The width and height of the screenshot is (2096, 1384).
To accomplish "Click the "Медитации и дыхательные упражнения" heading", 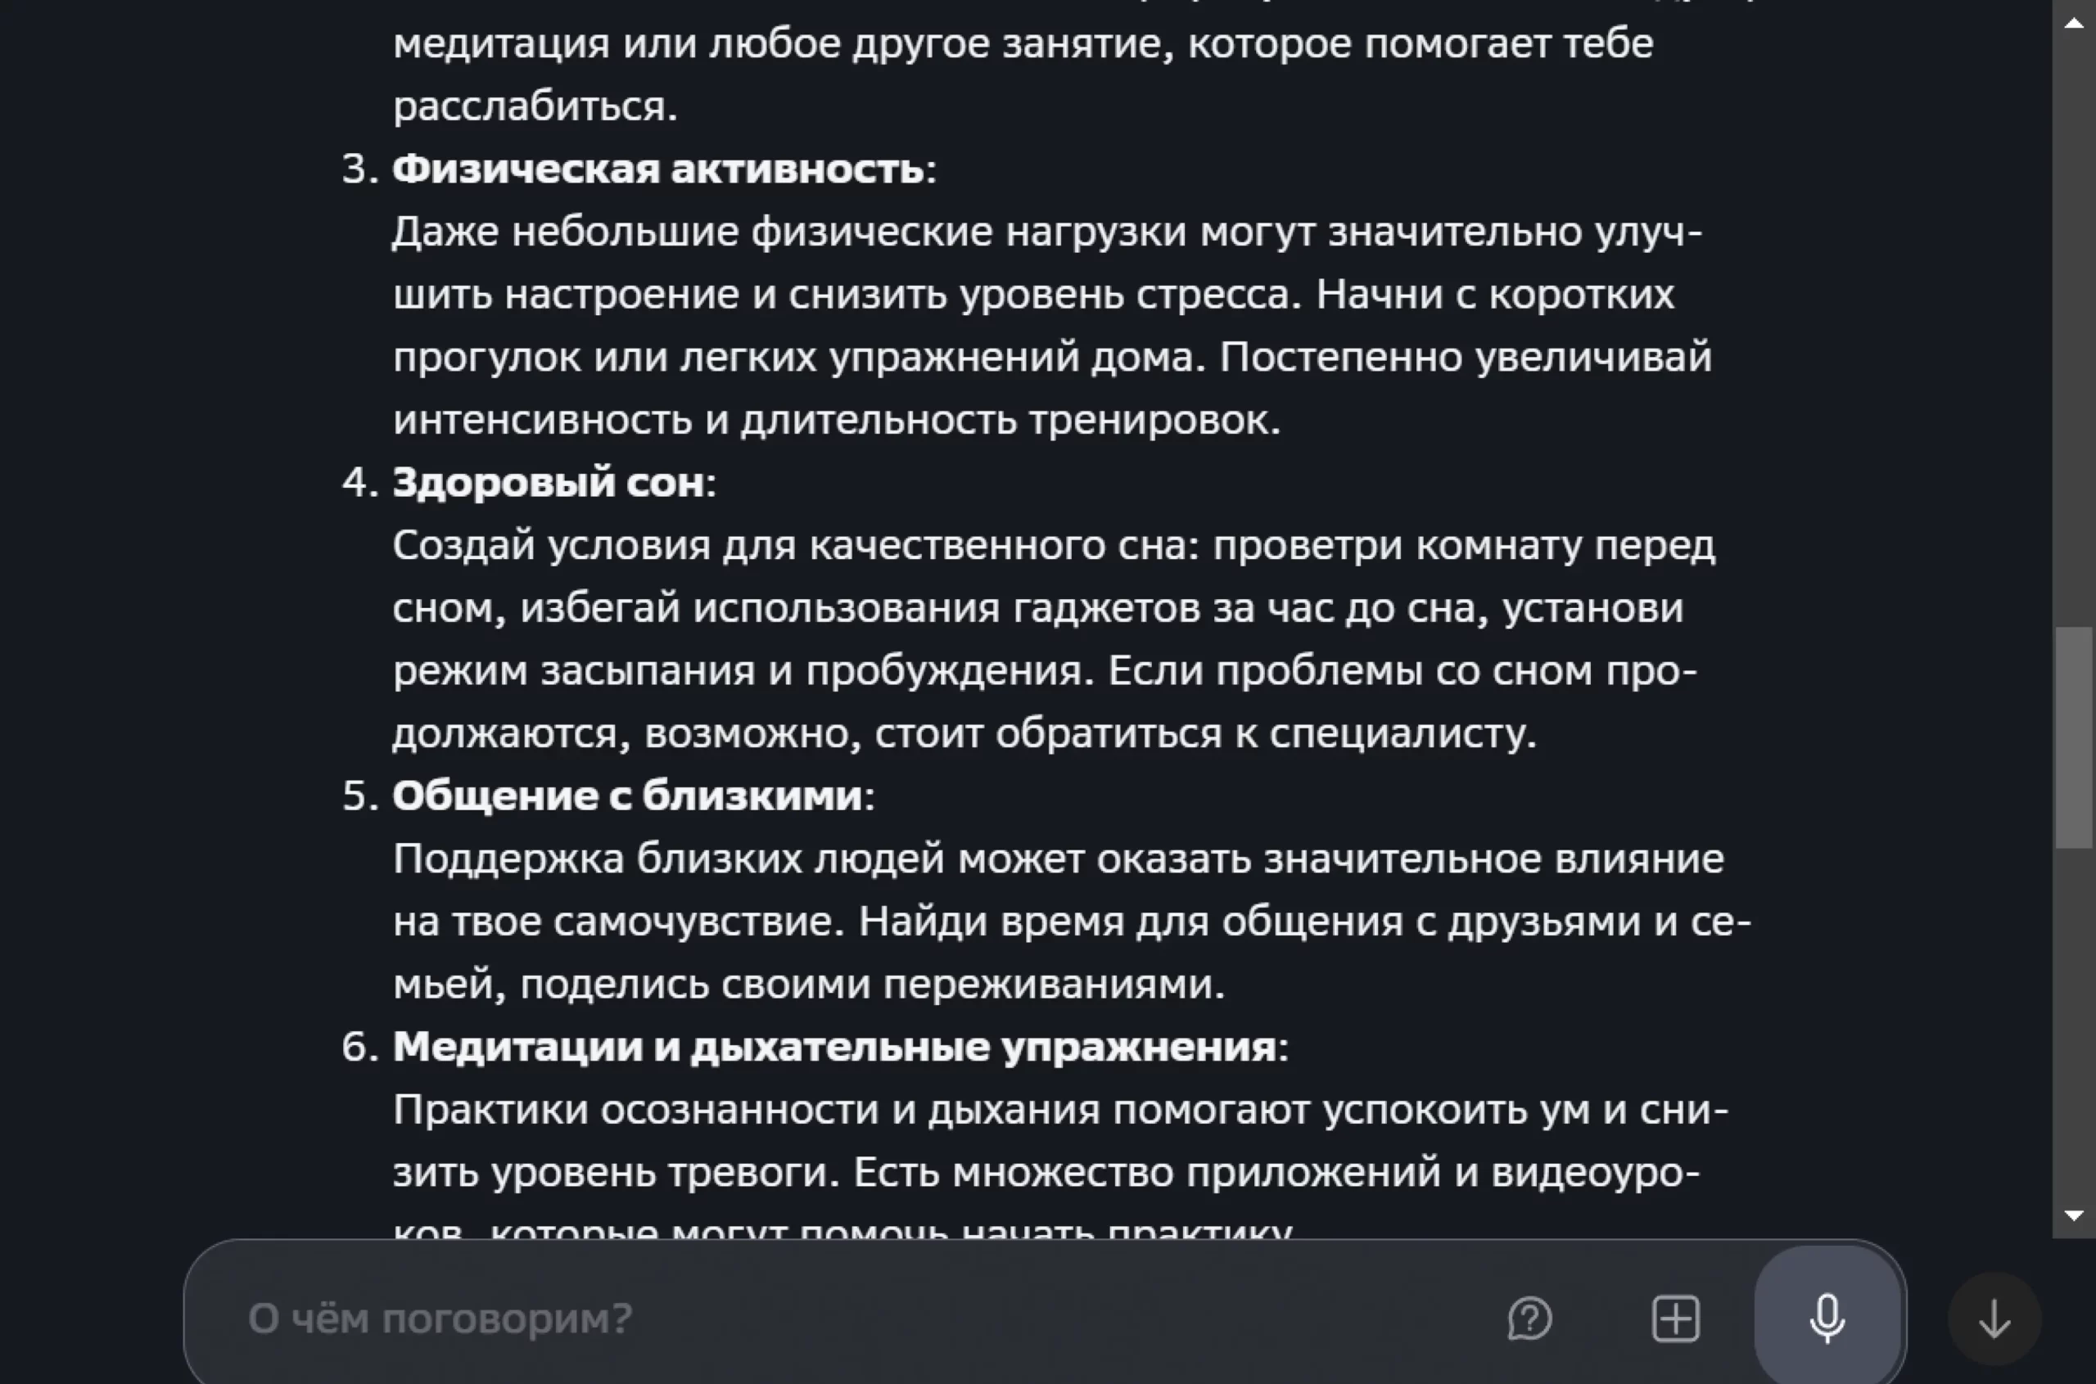I will [833, 1047].
